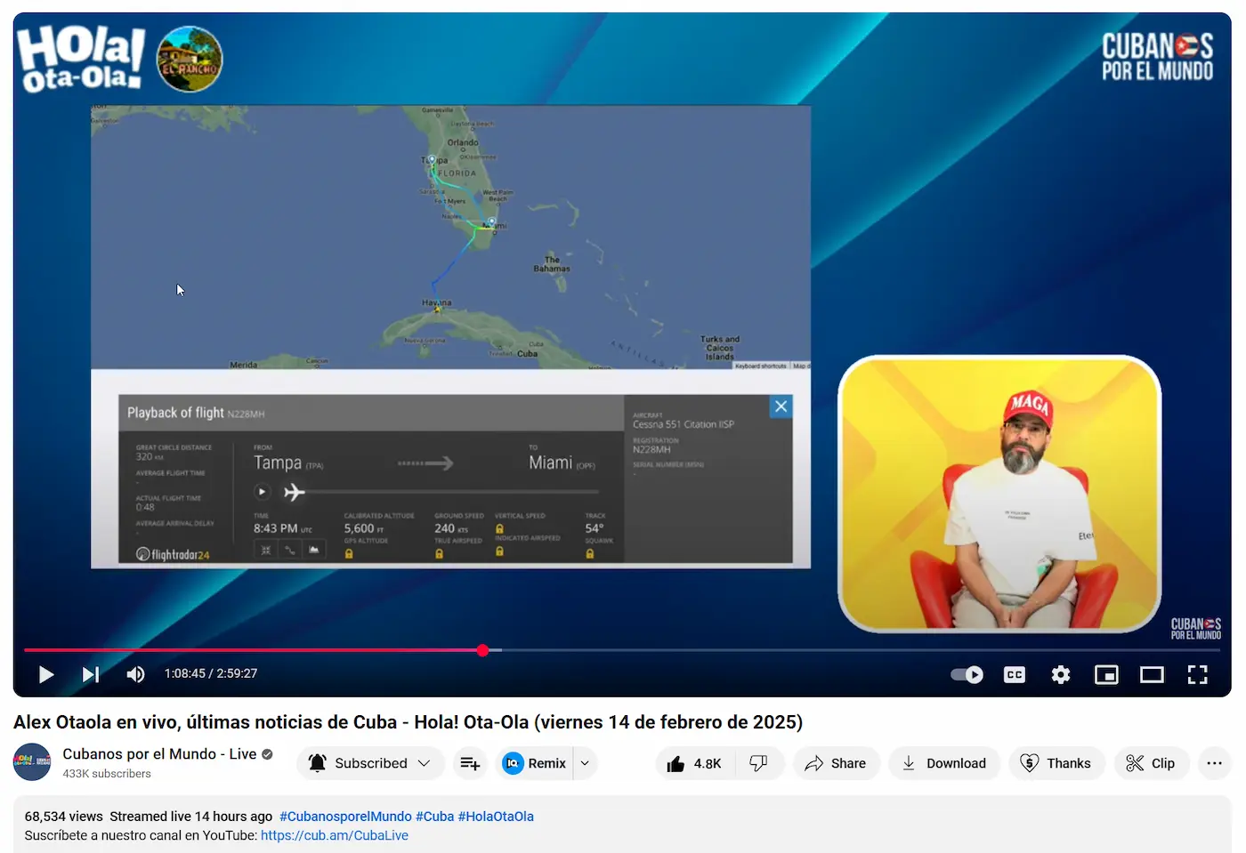The height and width of the screenshot is (853, 1246).
Task: Click the Save to playlist icon
Action: pyautogui.click(x=470, y=763)
